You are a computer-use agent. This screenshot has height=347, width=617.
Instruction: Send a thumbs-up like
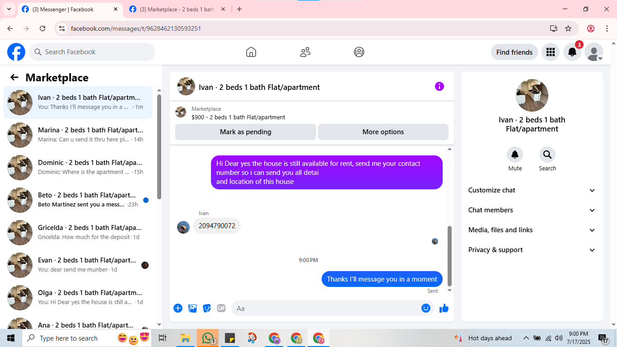pos(444,308)
